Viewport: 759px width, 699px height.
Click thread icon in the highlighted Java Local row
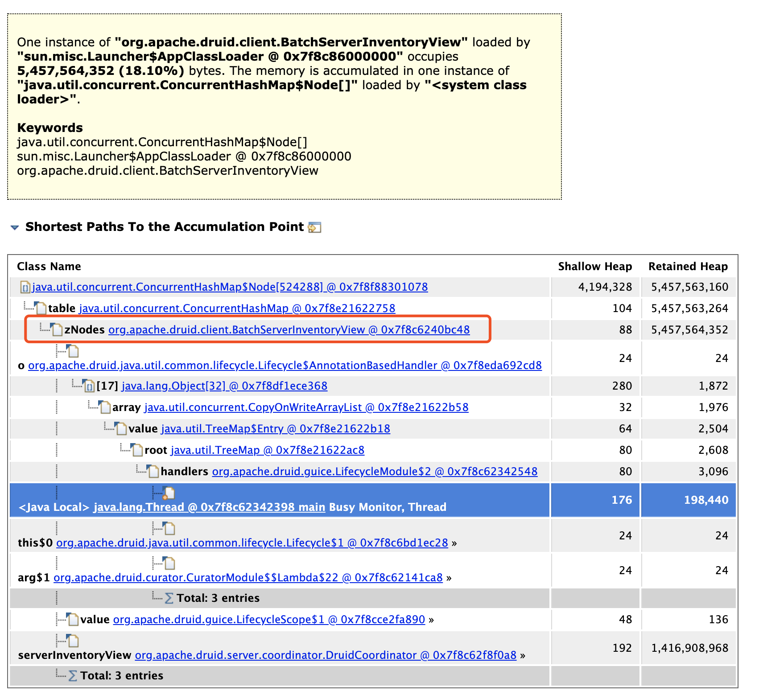(x=169, y=493)
